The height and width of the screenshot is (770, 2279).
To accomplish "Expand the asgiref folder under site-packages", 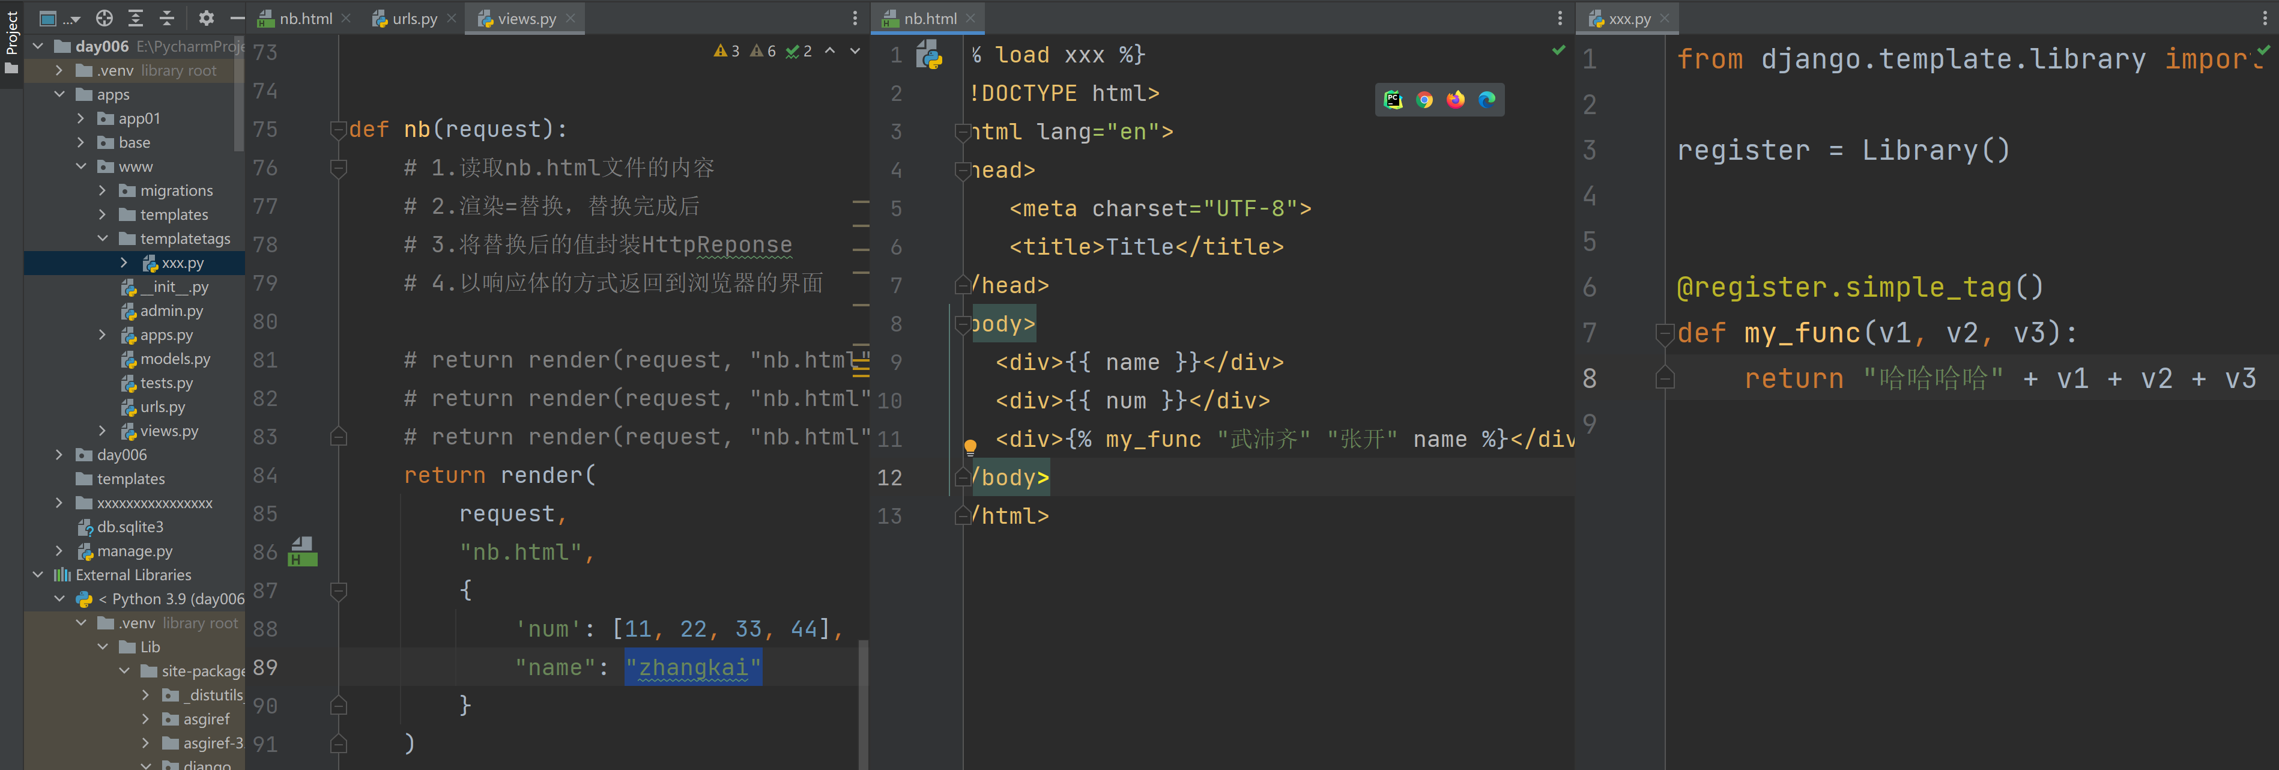I will click(146, 719).
